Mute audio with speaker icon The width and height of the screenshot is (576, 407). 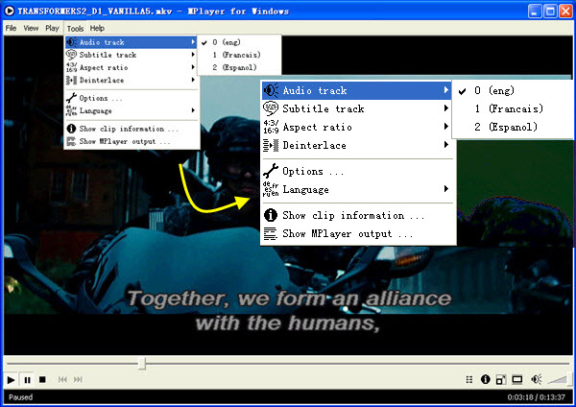(x=537, y=379)
